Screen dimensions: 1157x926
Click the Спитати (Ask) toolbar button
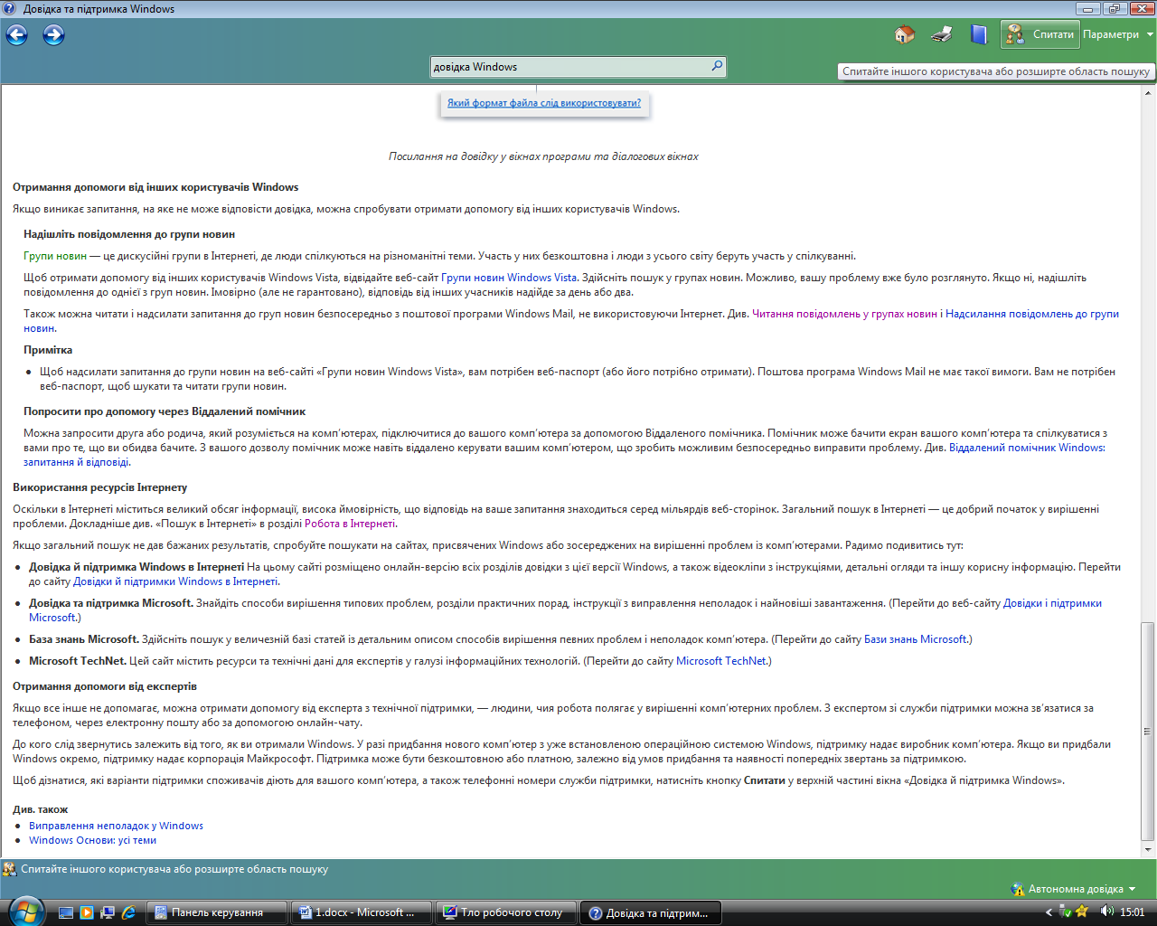pos(1040,34)
